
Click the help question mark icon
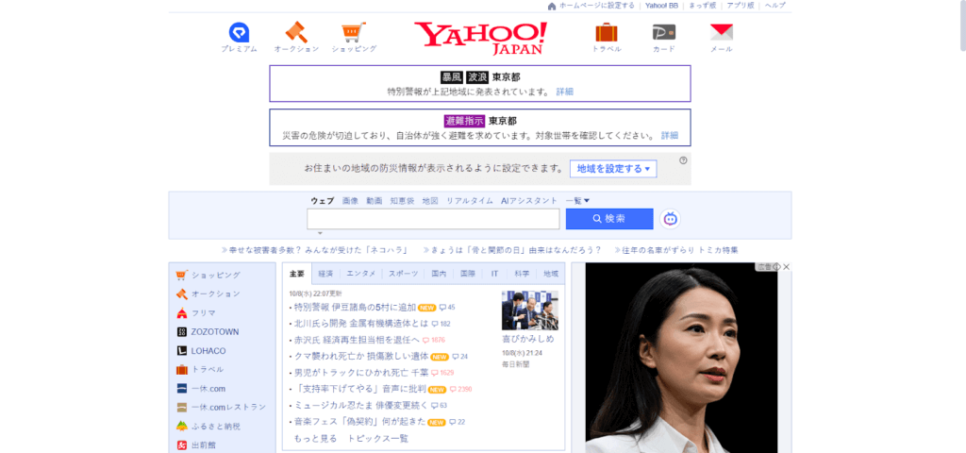(x=683, y=160)
